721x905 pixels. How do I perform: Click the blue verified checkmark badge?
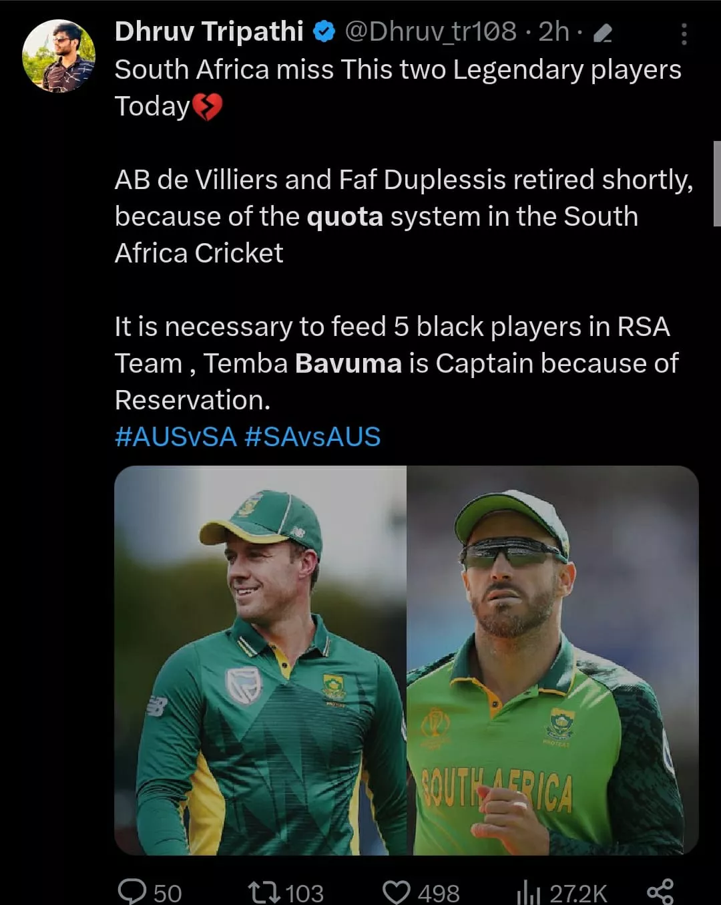[x=322, y=31]
